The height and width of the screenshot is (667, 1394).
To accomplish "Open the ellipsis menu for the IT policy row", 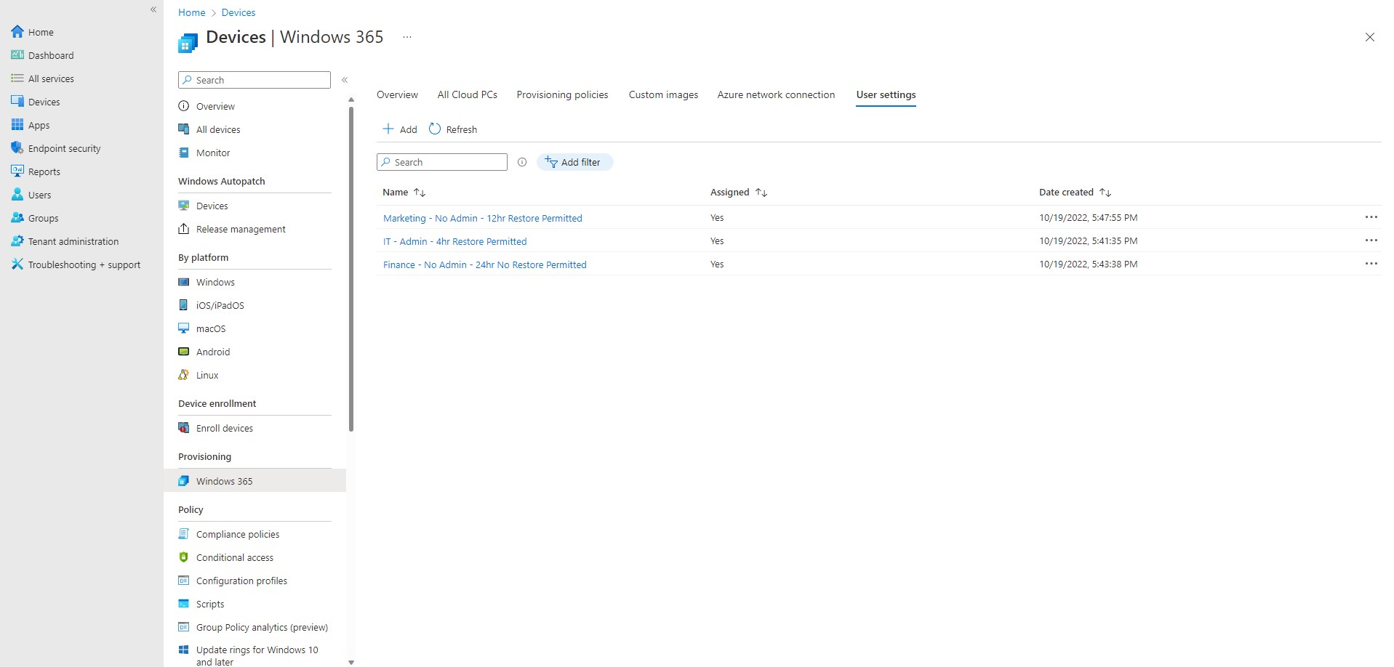I will (x=1371, y=240).
